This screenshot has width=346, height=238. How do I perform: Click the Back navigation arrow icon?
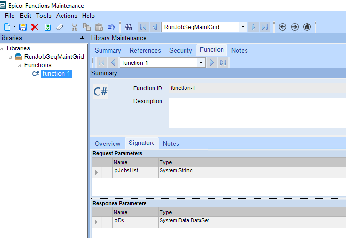click(283, 27)
